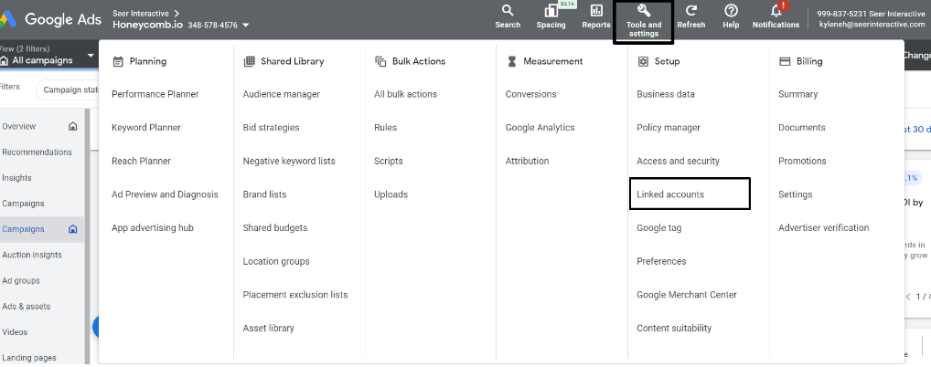Open the Help question mark icon
This screenshot has width=931, height=367.
coord(731,11)
